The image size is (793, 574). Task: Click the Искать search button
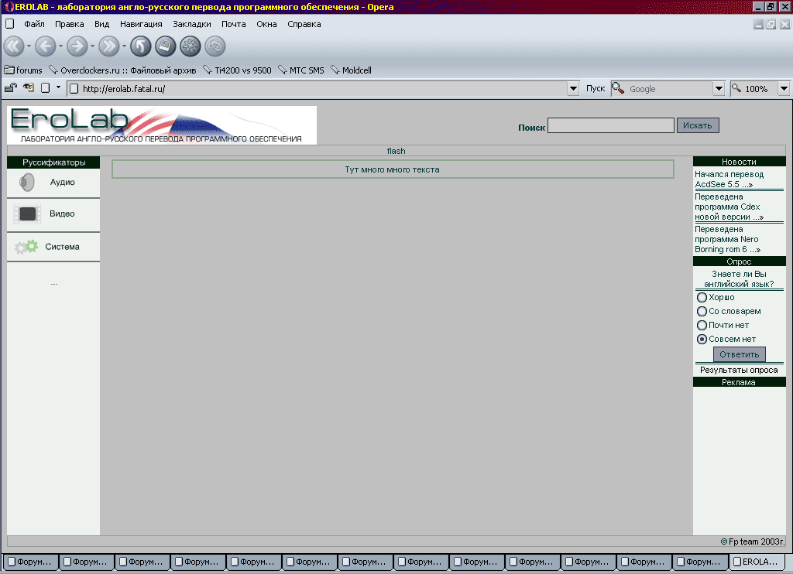tap(698, 125)
